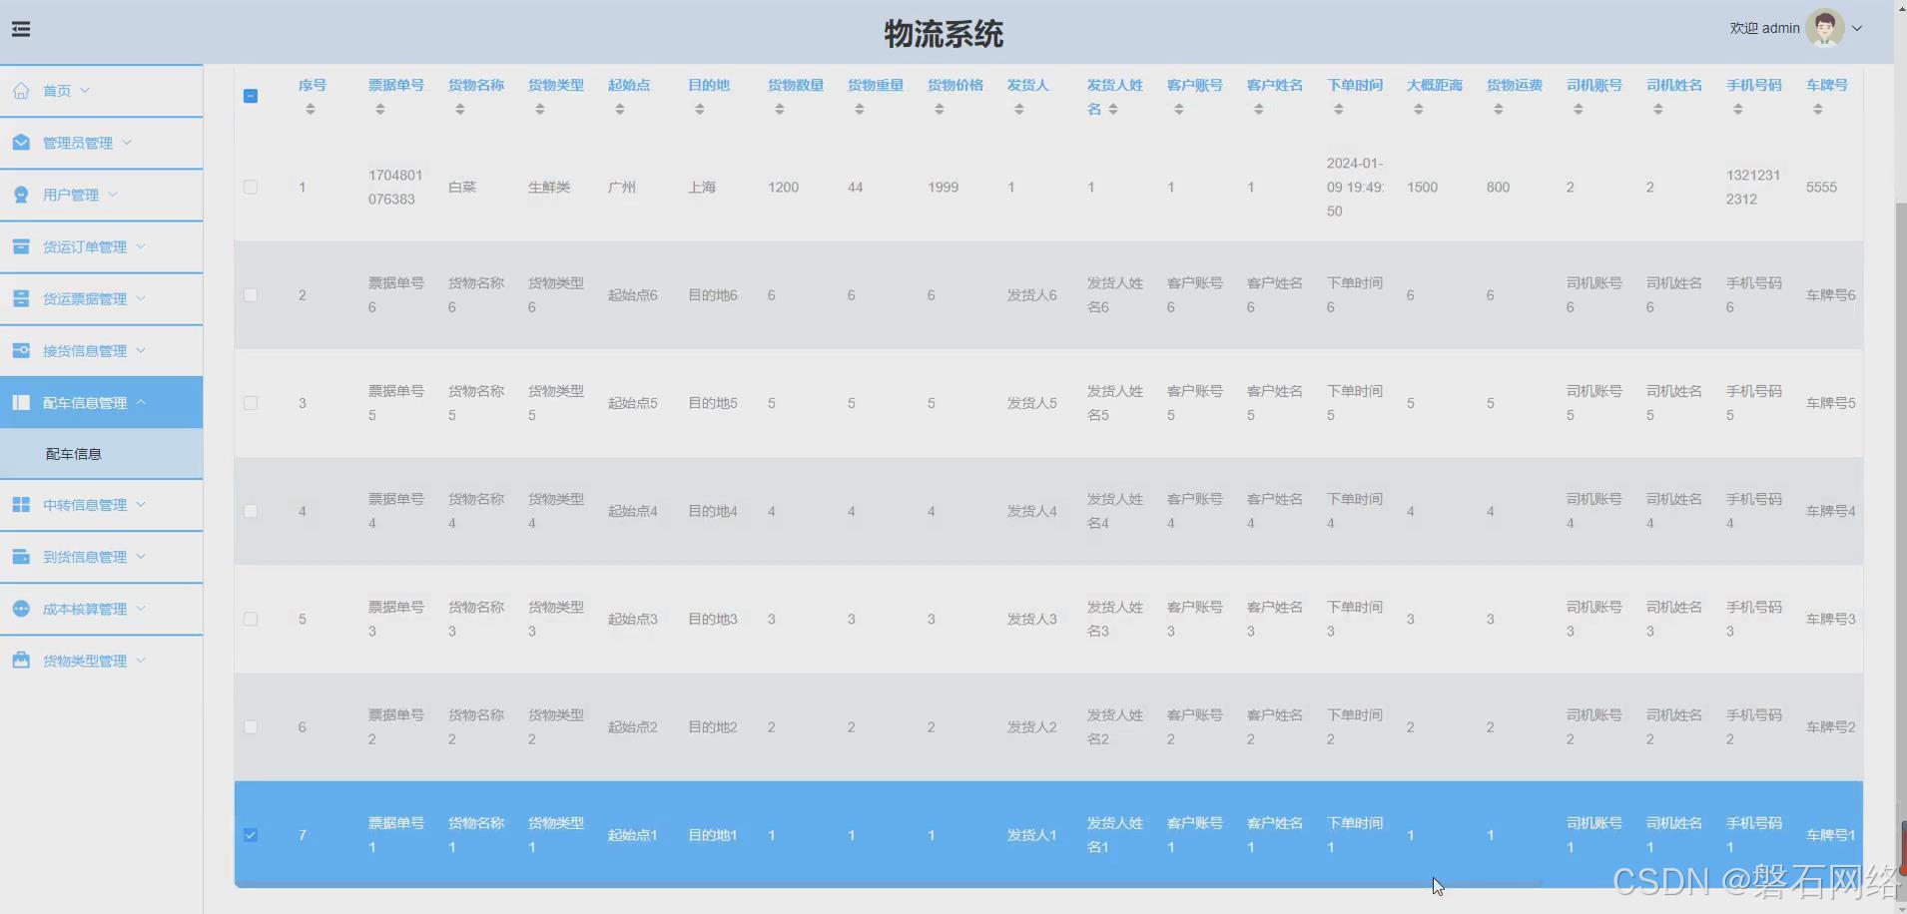Click the admin avatar picture

click(x=1825, y=28)
